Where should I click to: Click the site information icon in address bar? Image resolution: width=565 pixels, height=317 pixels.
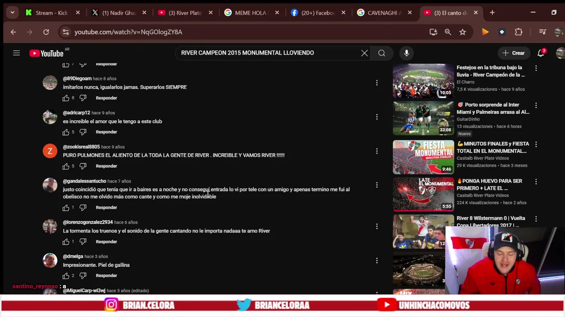66,32
